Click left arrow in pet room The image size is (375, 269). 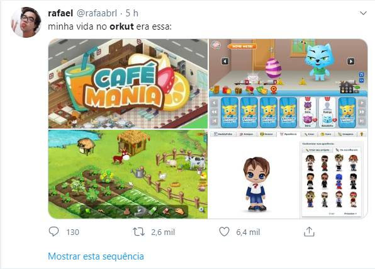coord(225,61)
